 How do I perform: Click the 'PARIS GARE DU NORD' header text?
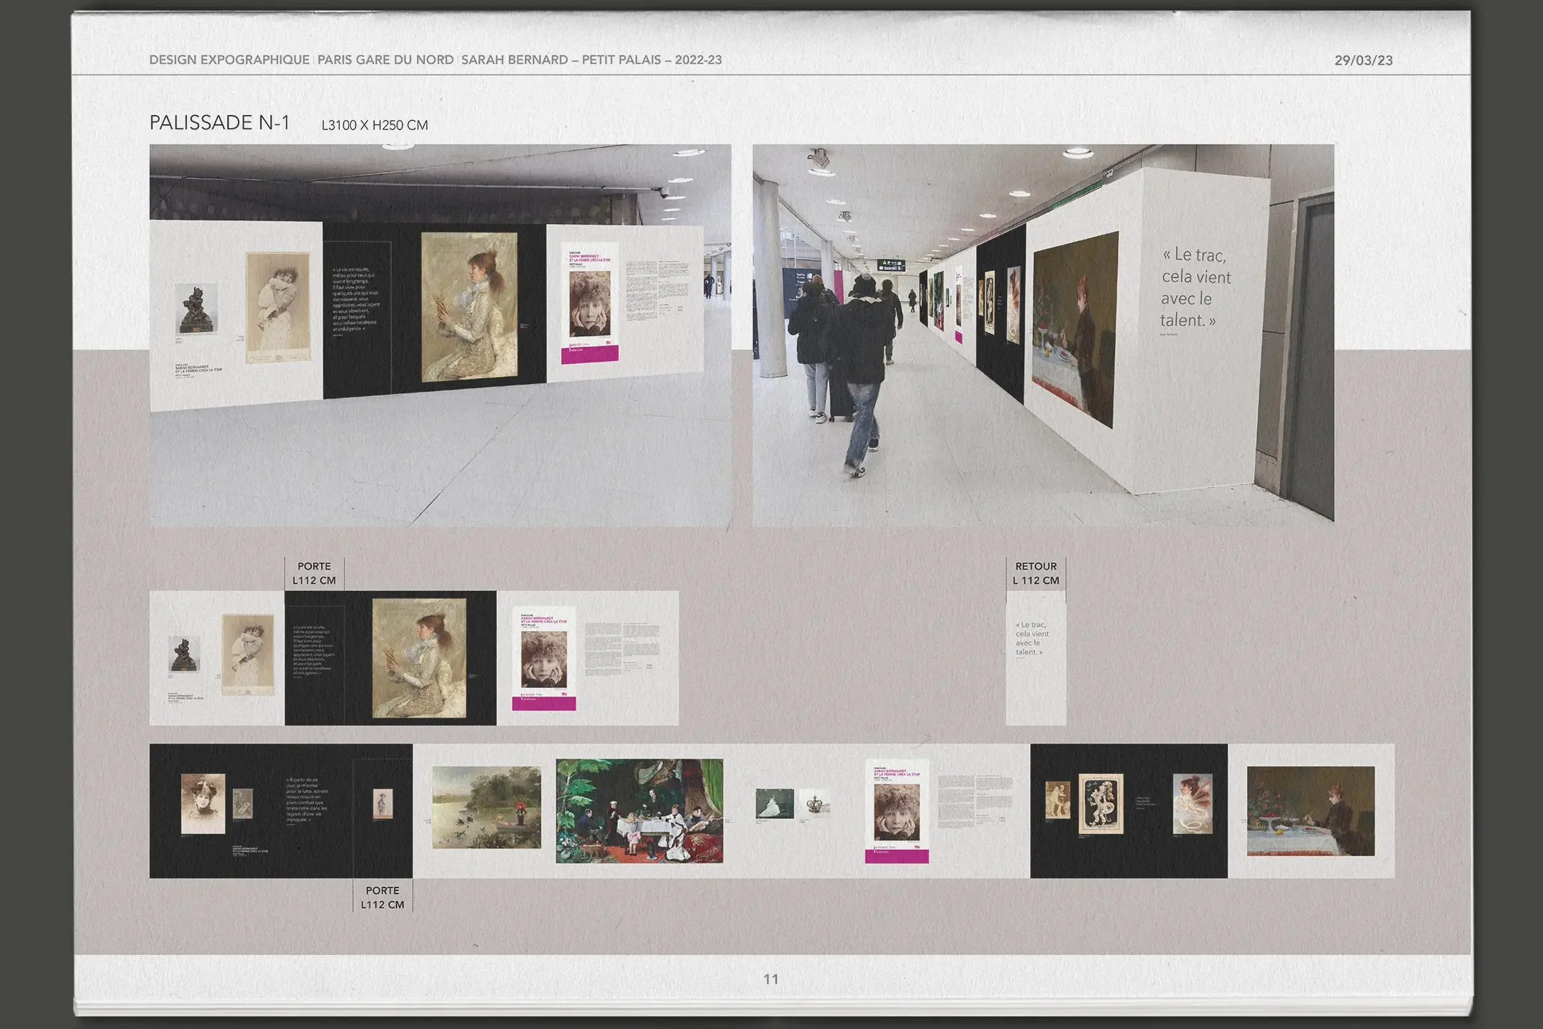(x=385, y=60)
